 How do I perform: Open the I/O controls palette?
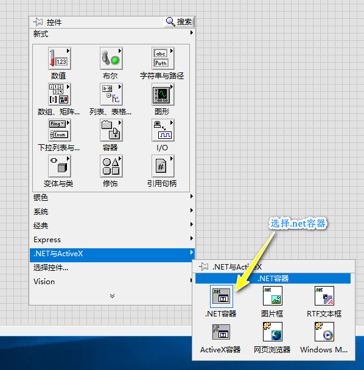tap(163, 130)
